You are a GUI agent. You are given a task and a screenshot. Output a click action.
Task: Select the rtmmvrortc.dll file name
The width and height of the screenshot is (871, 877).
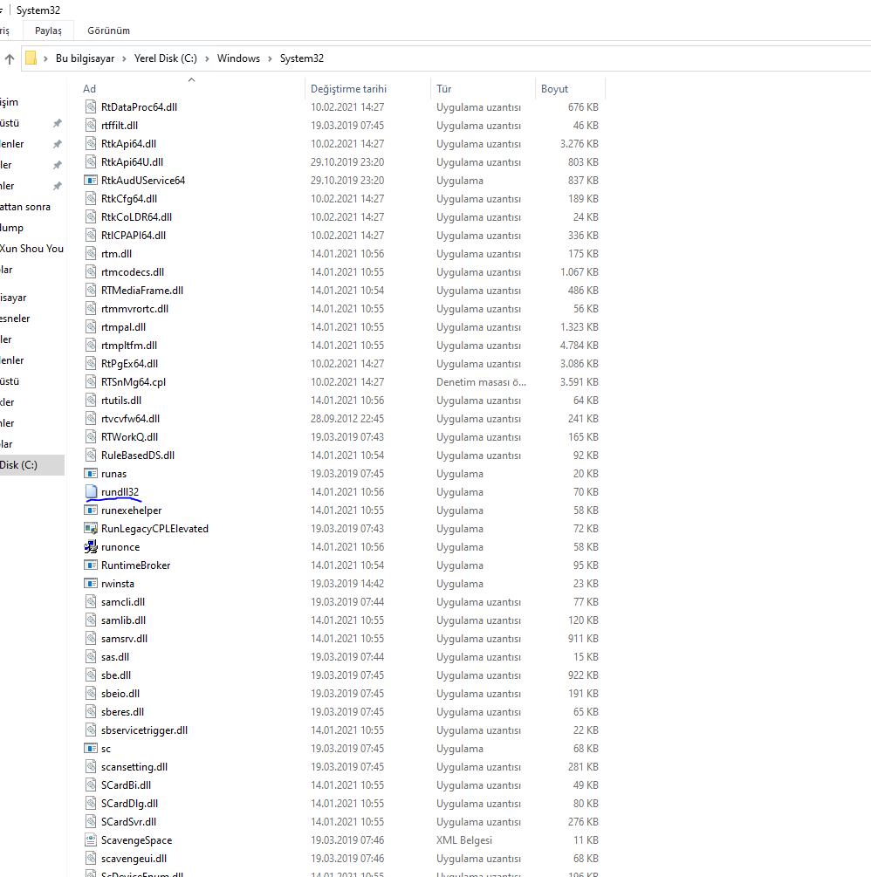coord(134,309)
